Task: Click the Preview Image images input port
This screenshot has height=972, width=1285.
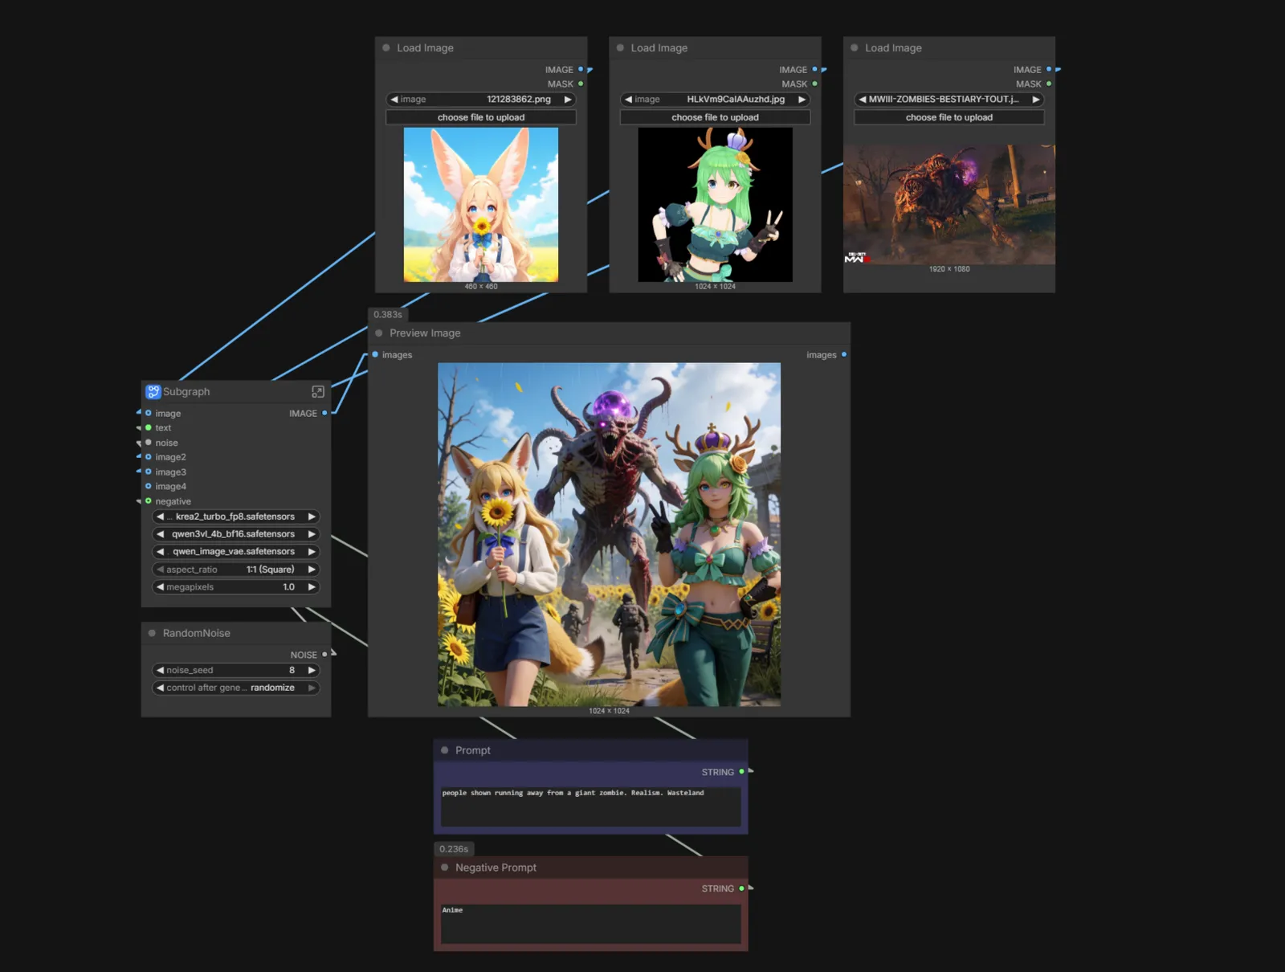Action: point(375,354)
